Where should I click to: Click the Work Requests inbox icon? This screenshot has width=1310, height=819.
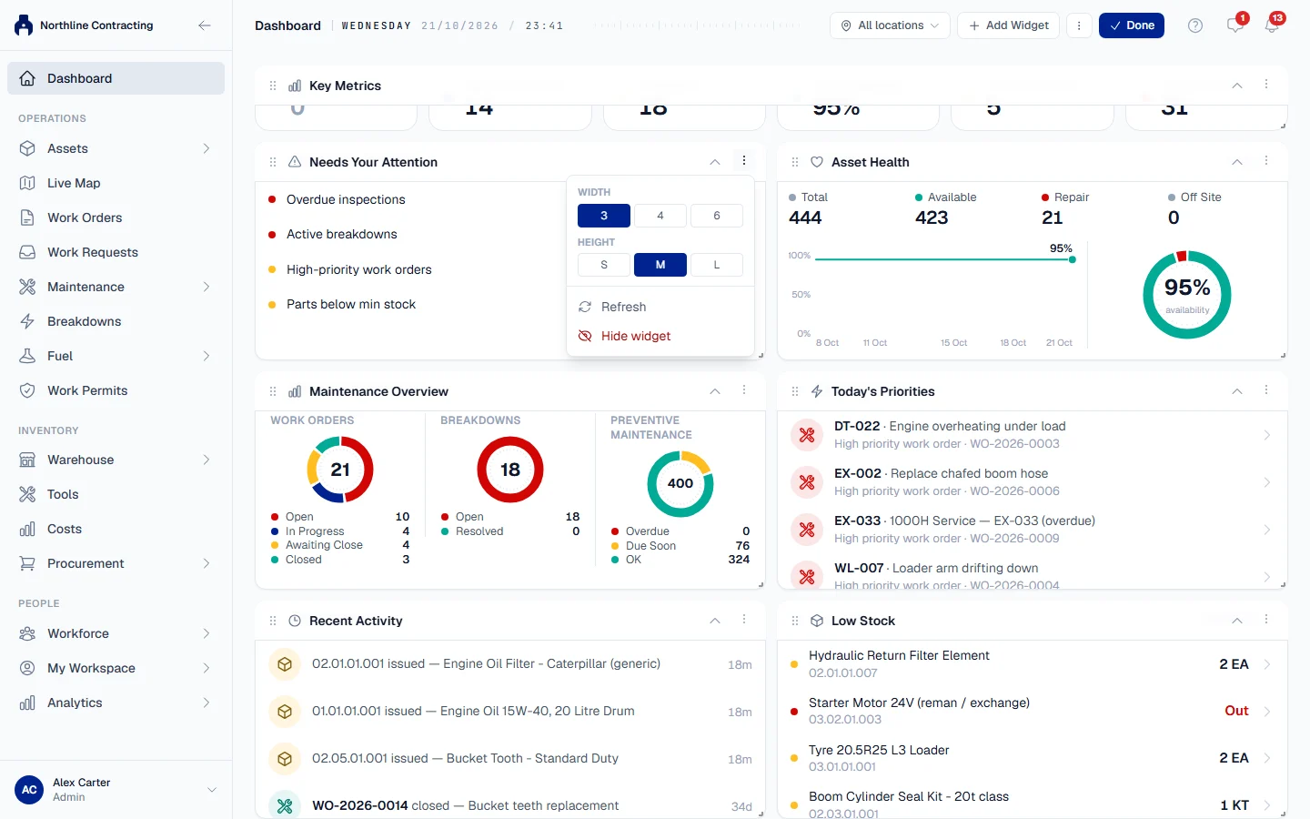click(27, 252)
